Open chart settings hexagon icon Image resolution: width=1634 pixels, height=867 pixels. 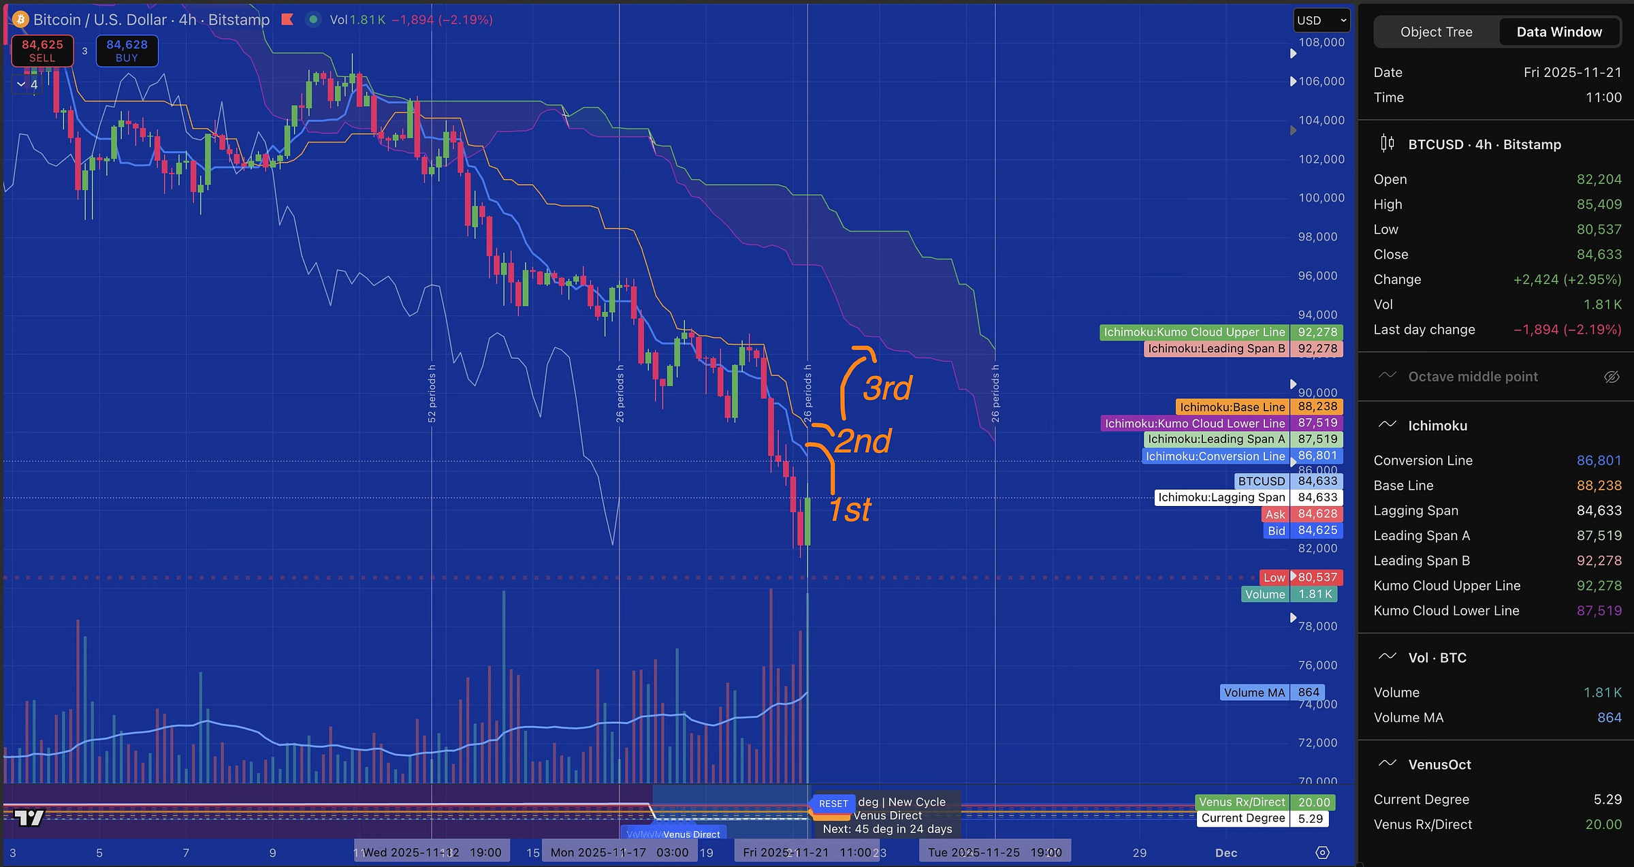(1322, 853)
